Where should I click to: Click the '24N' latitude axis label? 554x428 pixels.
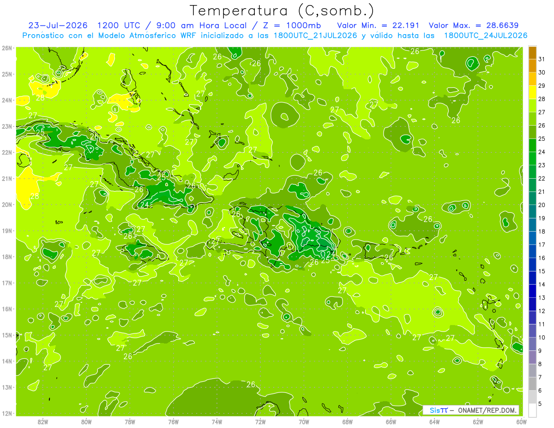[7, 100]
